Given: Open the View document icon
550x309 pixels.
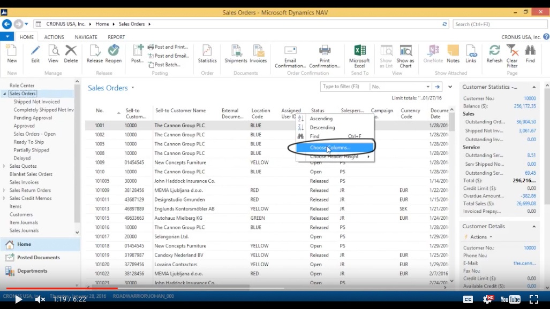Looking at the screenshot, I should (54, 51).
